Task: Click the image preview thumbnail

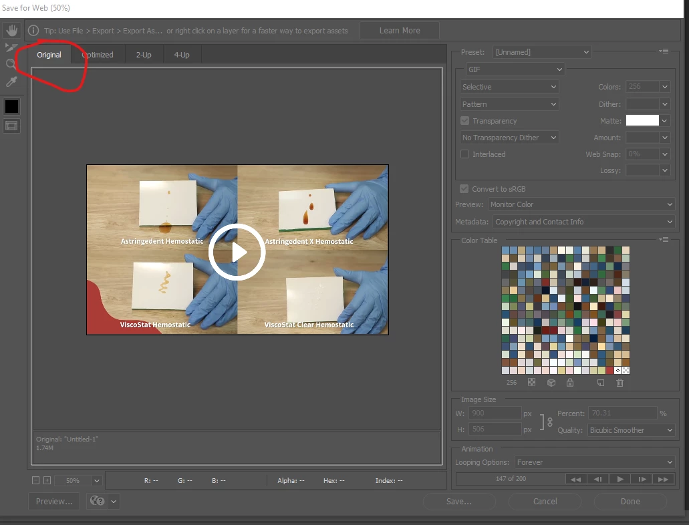Action: point(237,250)
